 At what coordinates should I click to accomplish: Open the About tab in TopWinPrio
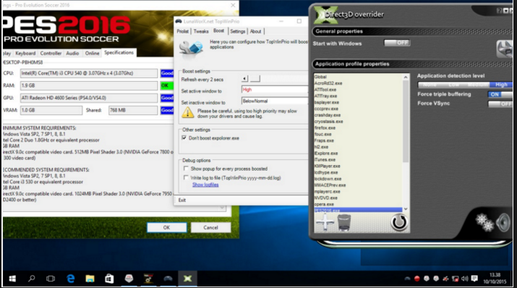pyautogui.click(x=255, y=31)
